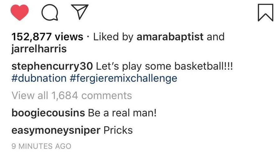Open amarabaptist's profile from the likes

[x=170, y=37]
